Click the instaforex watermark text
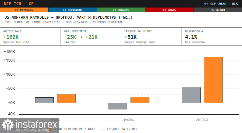Screen dimensions: 242x133 pyautogui.click(x=36, y=124)
